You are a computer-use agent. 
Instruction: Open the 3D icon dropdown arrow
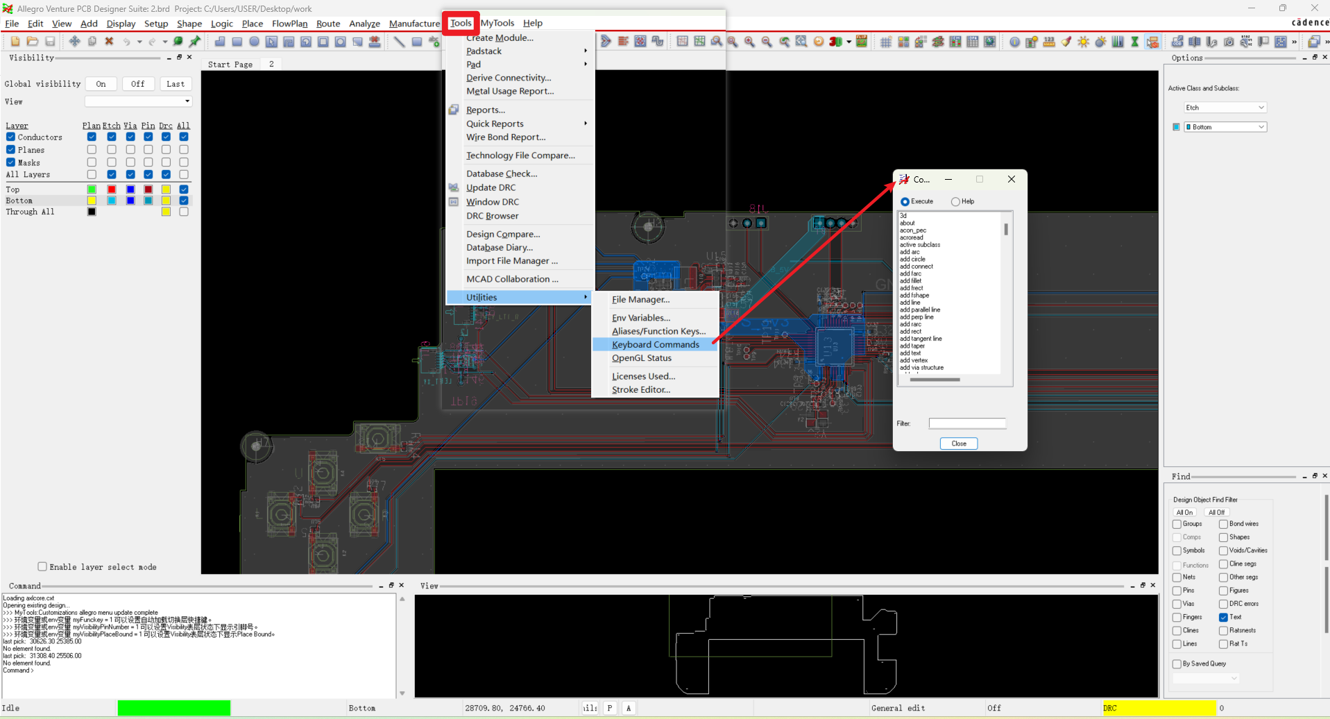[x=849, y=42]
